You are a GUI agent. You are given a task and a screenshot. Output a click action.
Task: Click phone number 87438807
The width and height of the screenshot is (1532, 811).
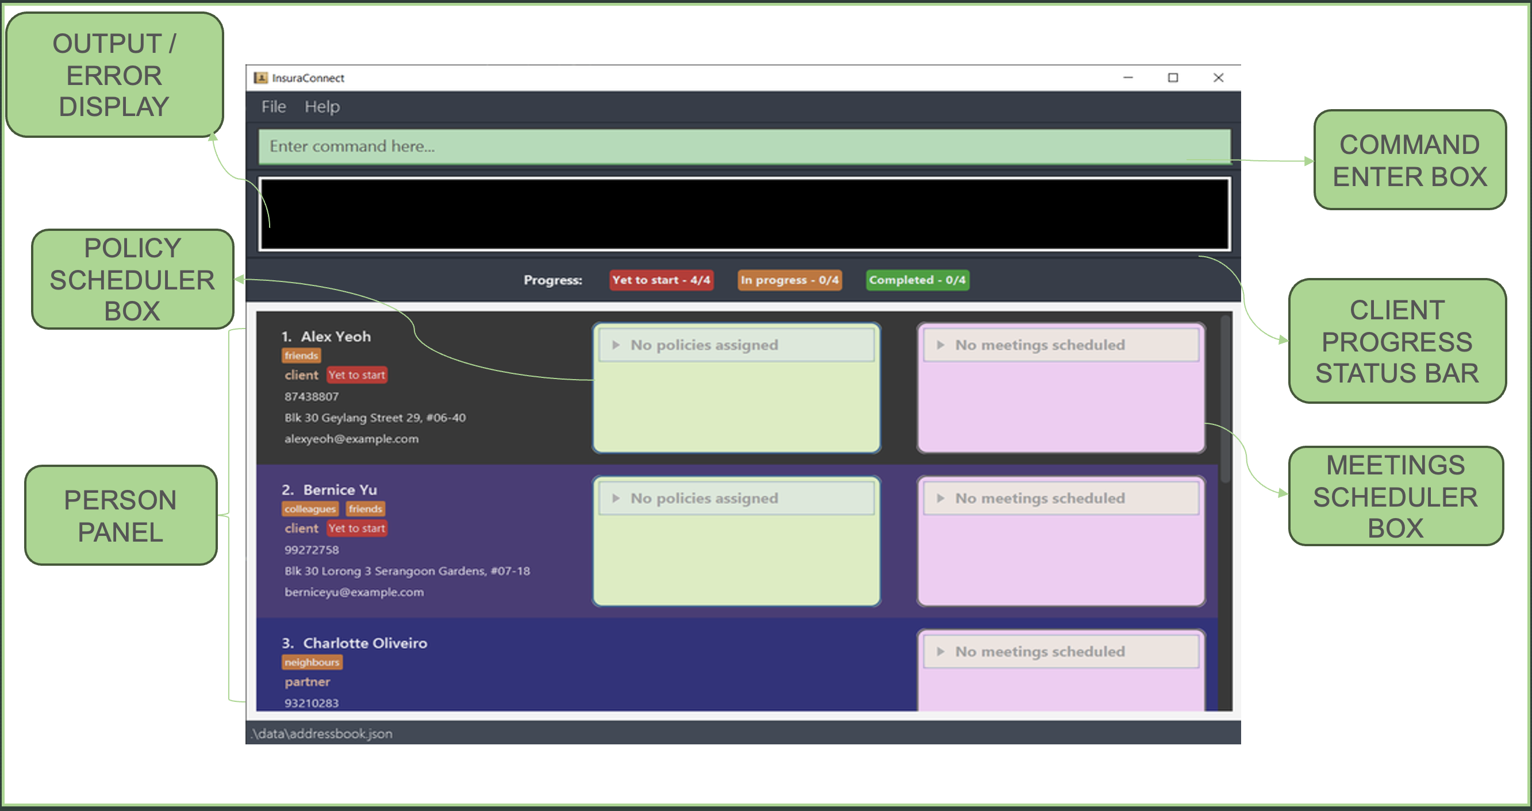[312, 397]
